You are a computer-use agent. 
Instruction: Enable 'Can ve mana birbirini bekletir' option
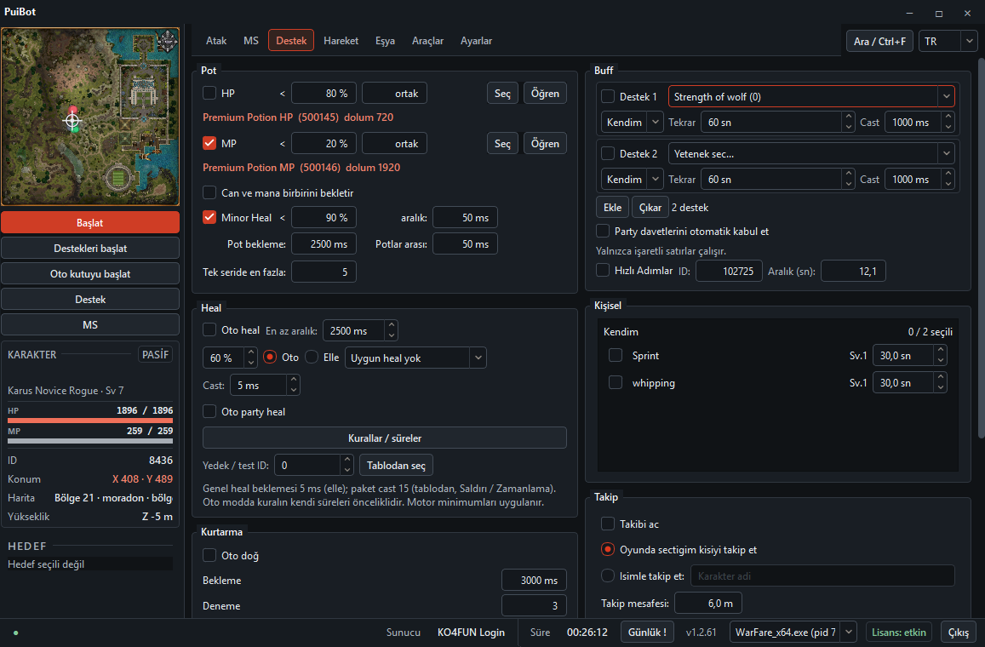click(x=209, y=192)
